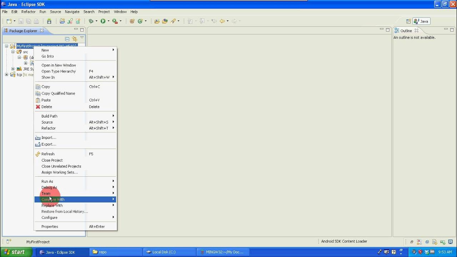Open Local Disk (C:) taskbar window

[169, 252]
